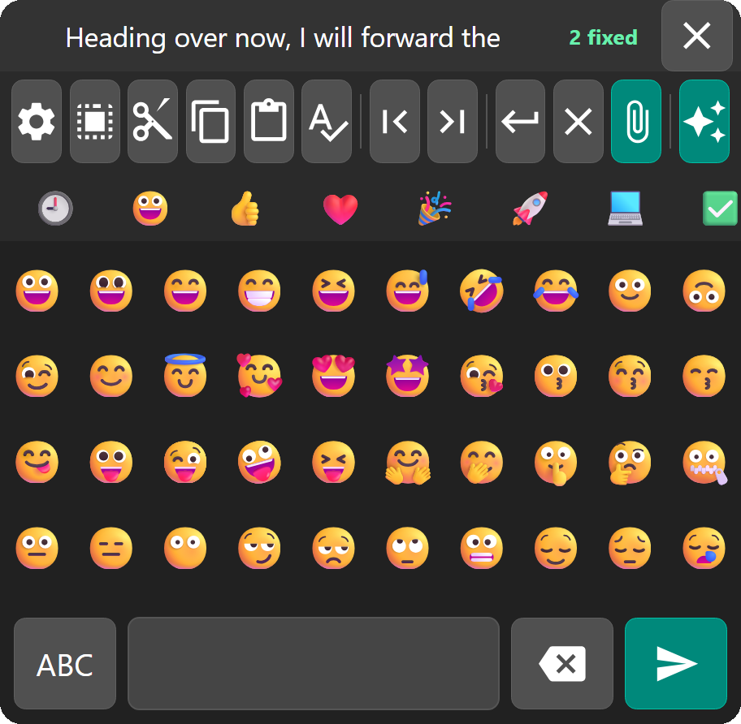Switch to red heart category
The image size is (741, 724).
(x=340, y=209)
